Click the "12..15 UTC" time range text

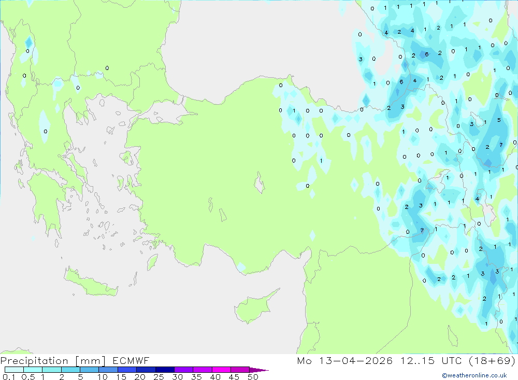[431, 360]
